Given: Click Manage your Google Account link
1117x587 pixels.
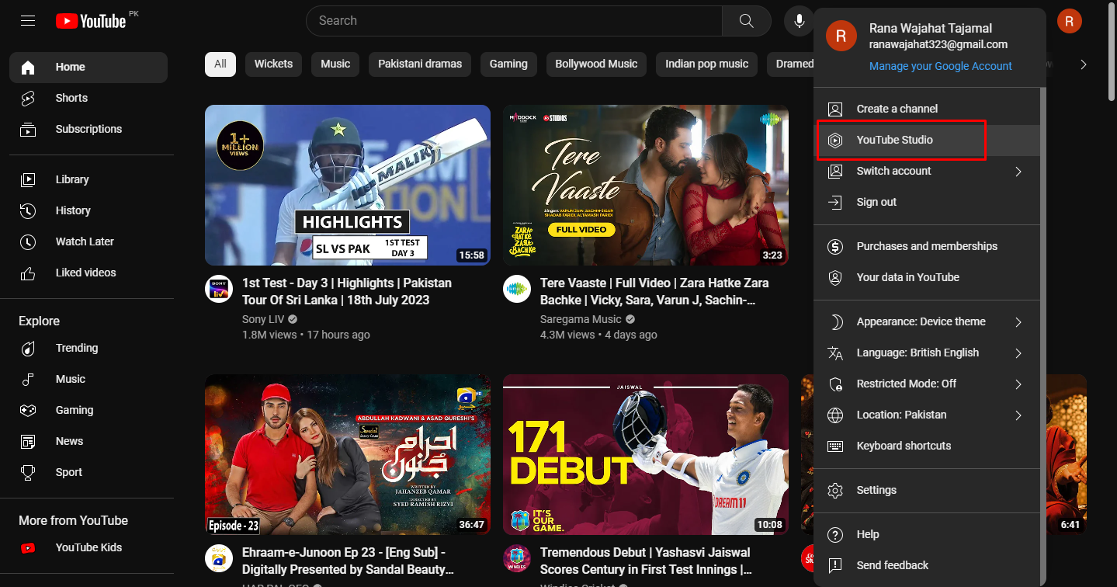Looking at the screenshot, I should (x=940, y=67).
